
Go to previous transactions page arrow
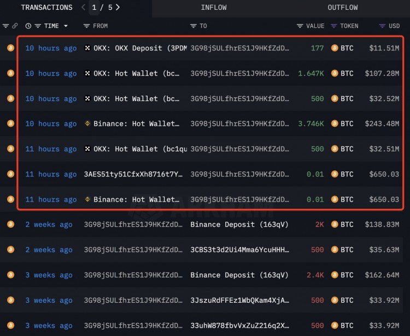tap(84, 7)
